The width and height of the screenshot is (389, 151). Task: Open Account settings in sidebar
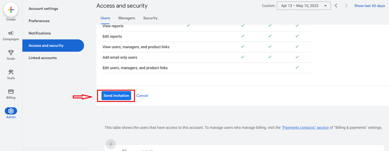[43, 9]
